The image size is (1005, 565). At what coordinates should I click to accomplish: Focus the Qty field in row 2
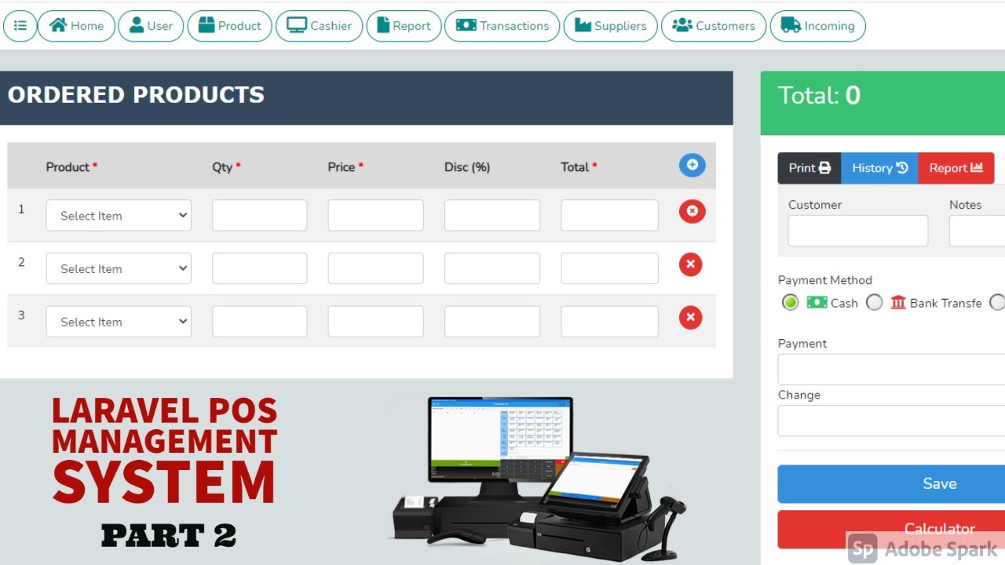pyautogui.click(x=259, y=268)
